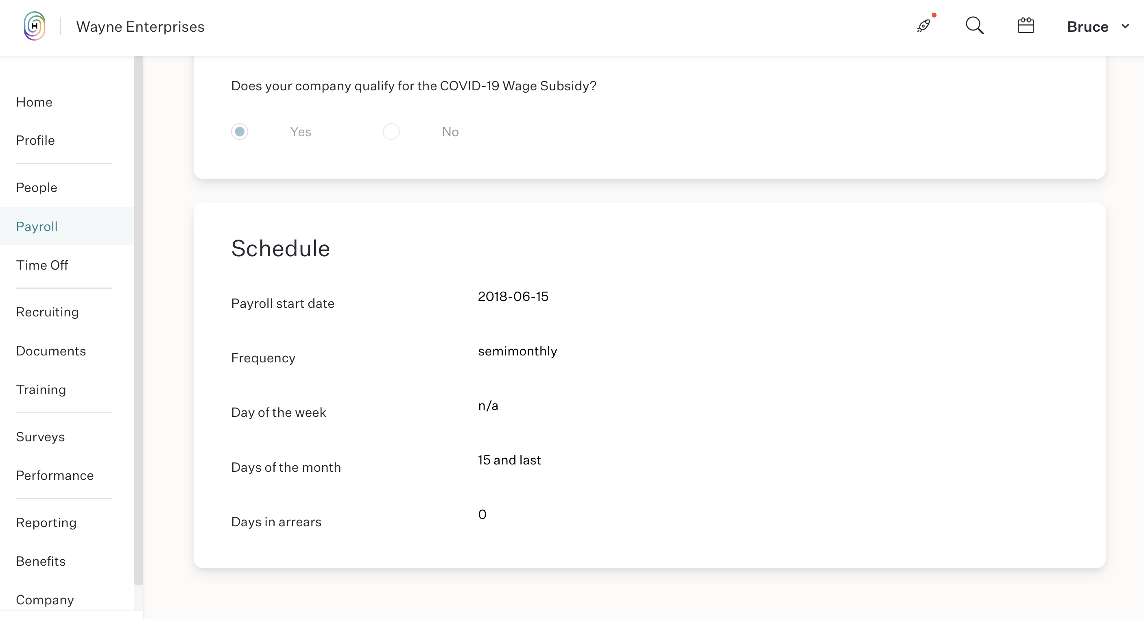Open Profile in sidebar
Image resolution: width=1144 pixels, height=619 pixels.
tap(35, 140)
